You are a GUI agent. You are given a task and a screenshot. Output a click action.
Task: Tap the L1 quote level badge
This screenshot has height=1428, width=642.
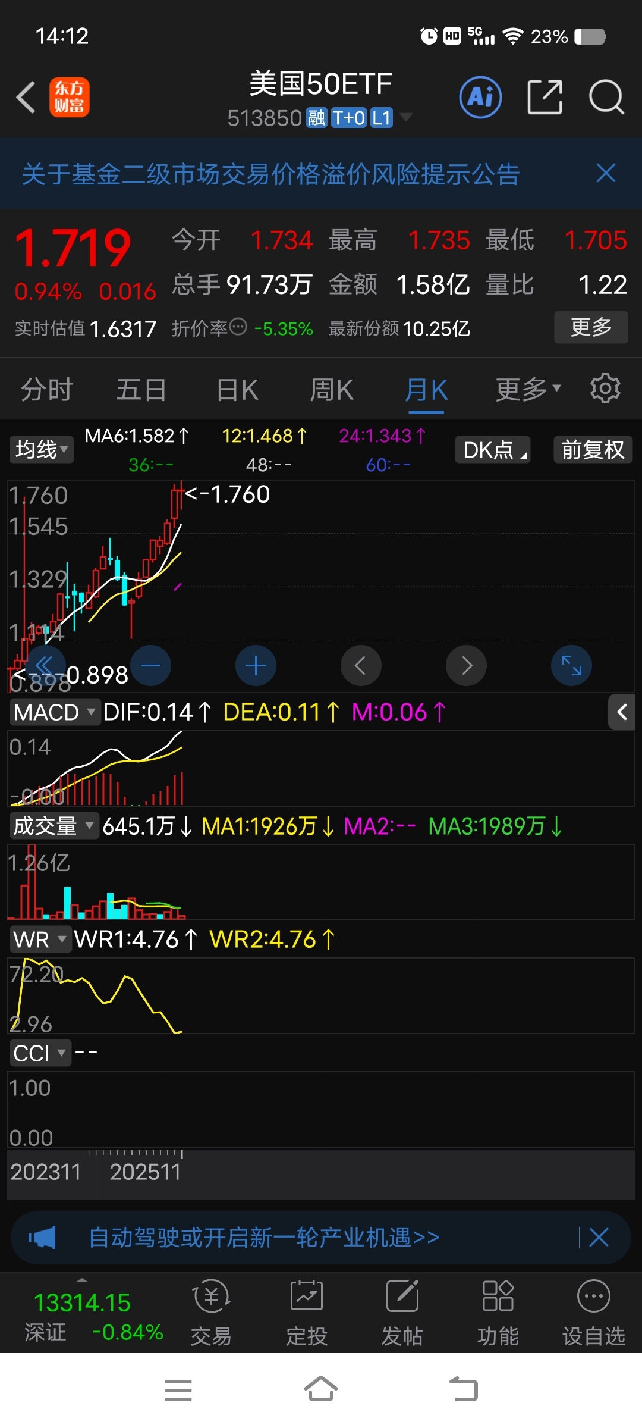382,118
